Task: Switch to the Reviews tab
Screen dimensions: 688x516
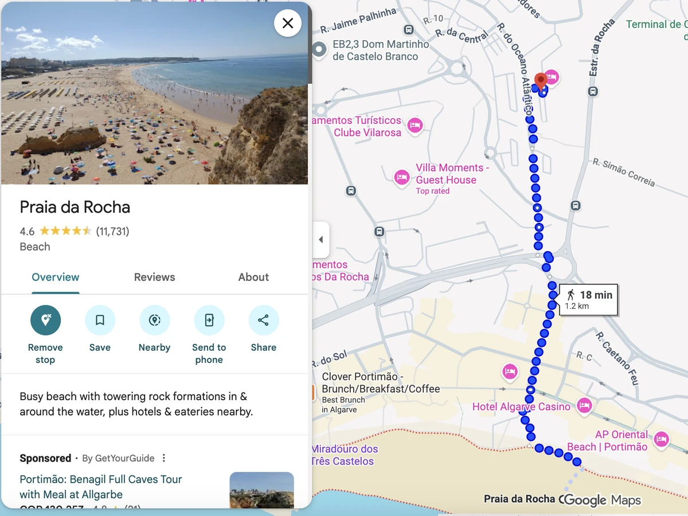Action: [154, 277]
